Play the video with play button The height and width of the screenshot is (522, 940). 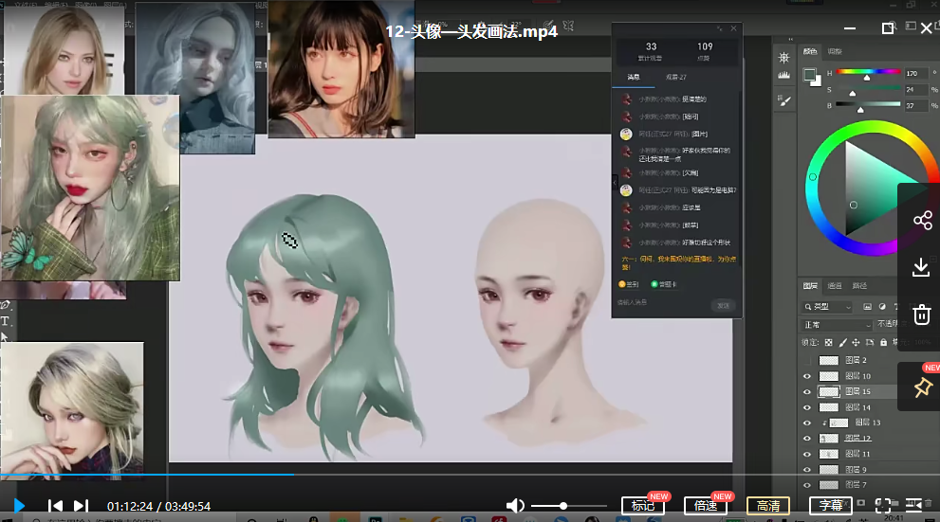19,506
